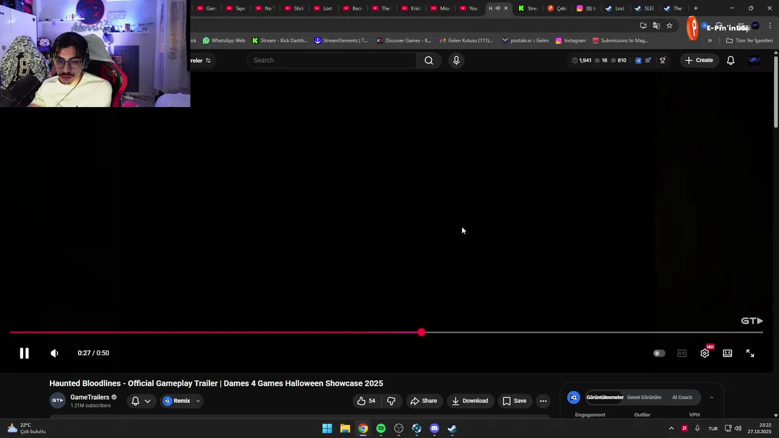Viewport: 779px width, 438px height.
Task: Enter full screen mode
Action: (x=750, y=353)
